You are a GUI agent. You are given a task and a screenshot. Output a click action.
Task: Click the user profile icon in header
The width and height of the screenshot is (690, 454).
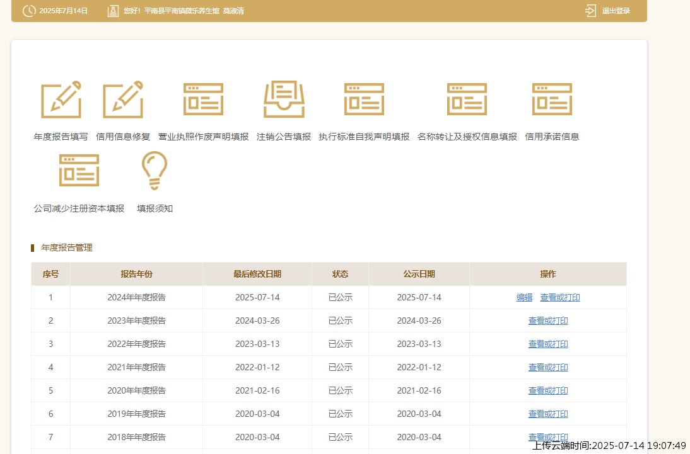[113, 11]
